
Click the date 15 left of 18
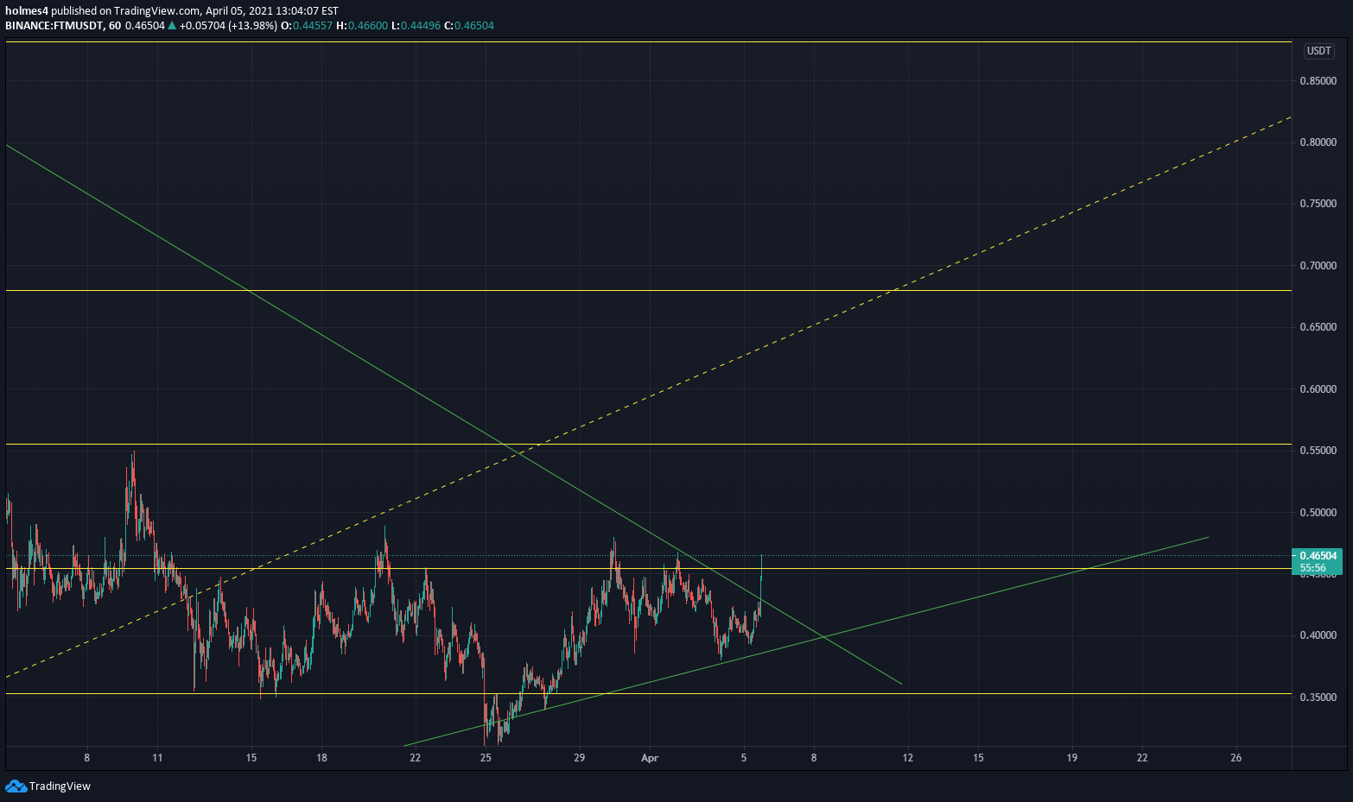pyautogui.click(x=251, y=758)
